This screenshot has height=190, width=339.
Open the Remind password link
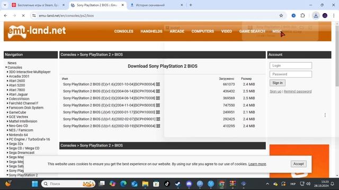pos(298,91)
